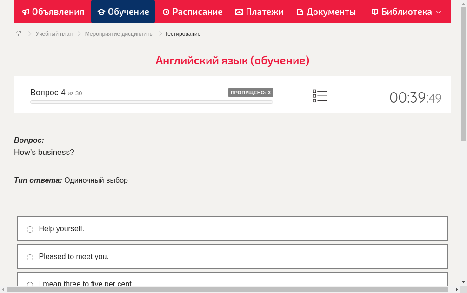Follow the Учебный план breadcrumb link
This screenshot has height=293, width=467.
click(54, 34)
